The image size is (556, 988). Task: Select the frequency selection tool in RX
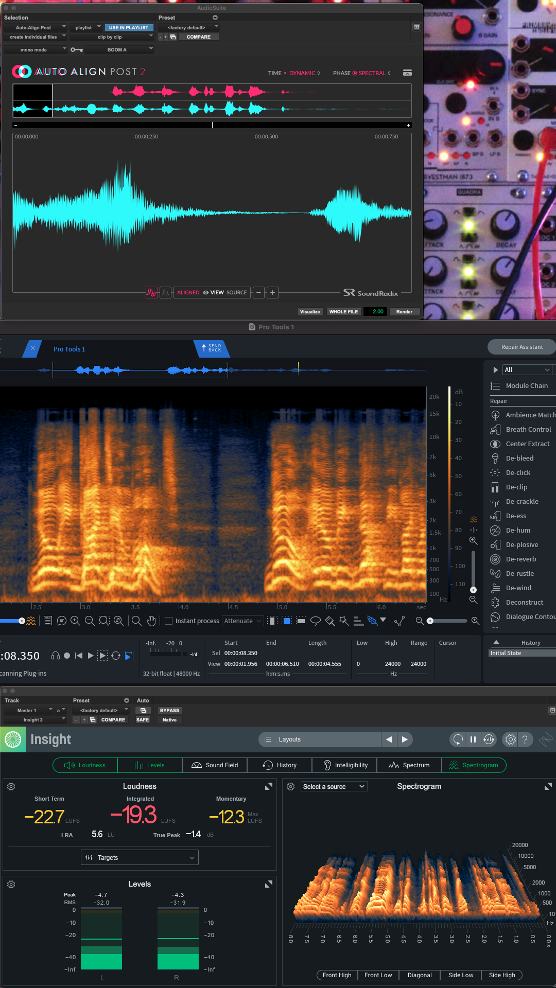pos(301,621)
